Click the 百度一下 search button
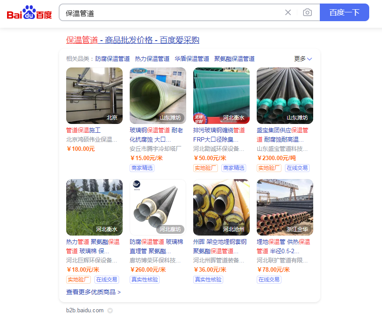 pyautogui.click(x=345, y=12)
